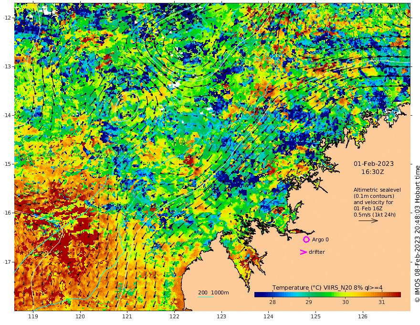The width and height of the screenshot is (420, 325).
Task: Click the cyan 200m contour legend line
Action: click(x=205, y=297)
